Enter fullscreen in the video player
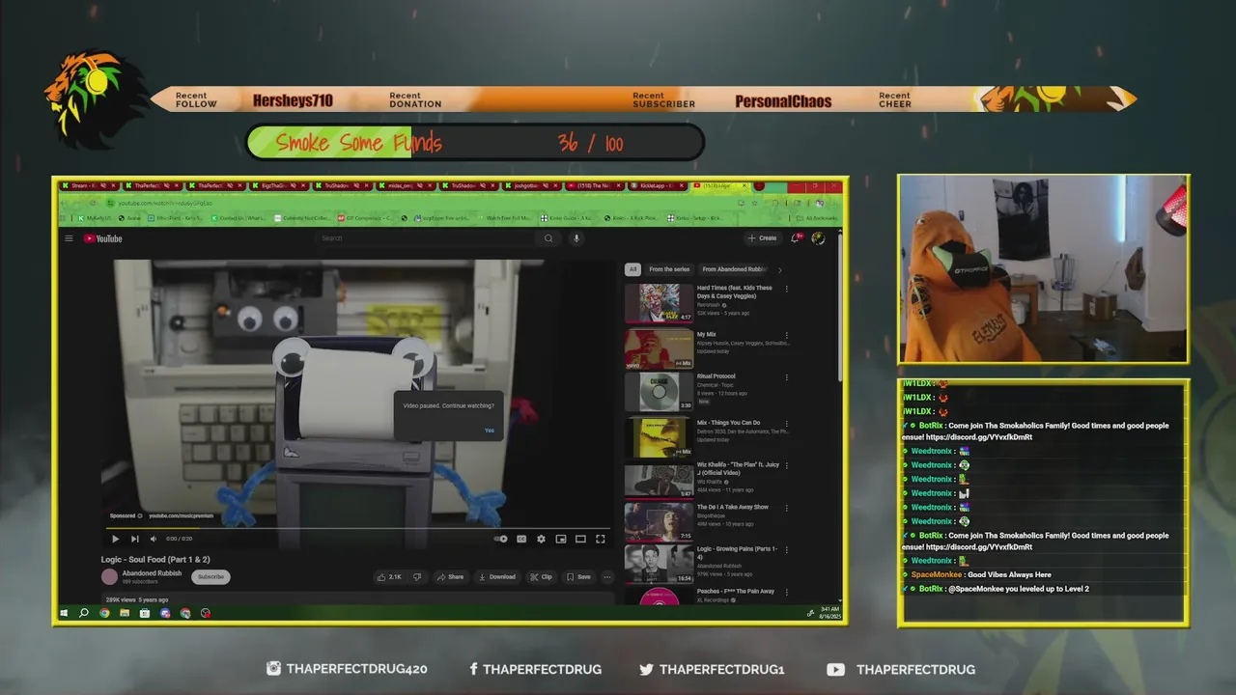The width and height of the screenshot is (1236, 695). (600, 539)
